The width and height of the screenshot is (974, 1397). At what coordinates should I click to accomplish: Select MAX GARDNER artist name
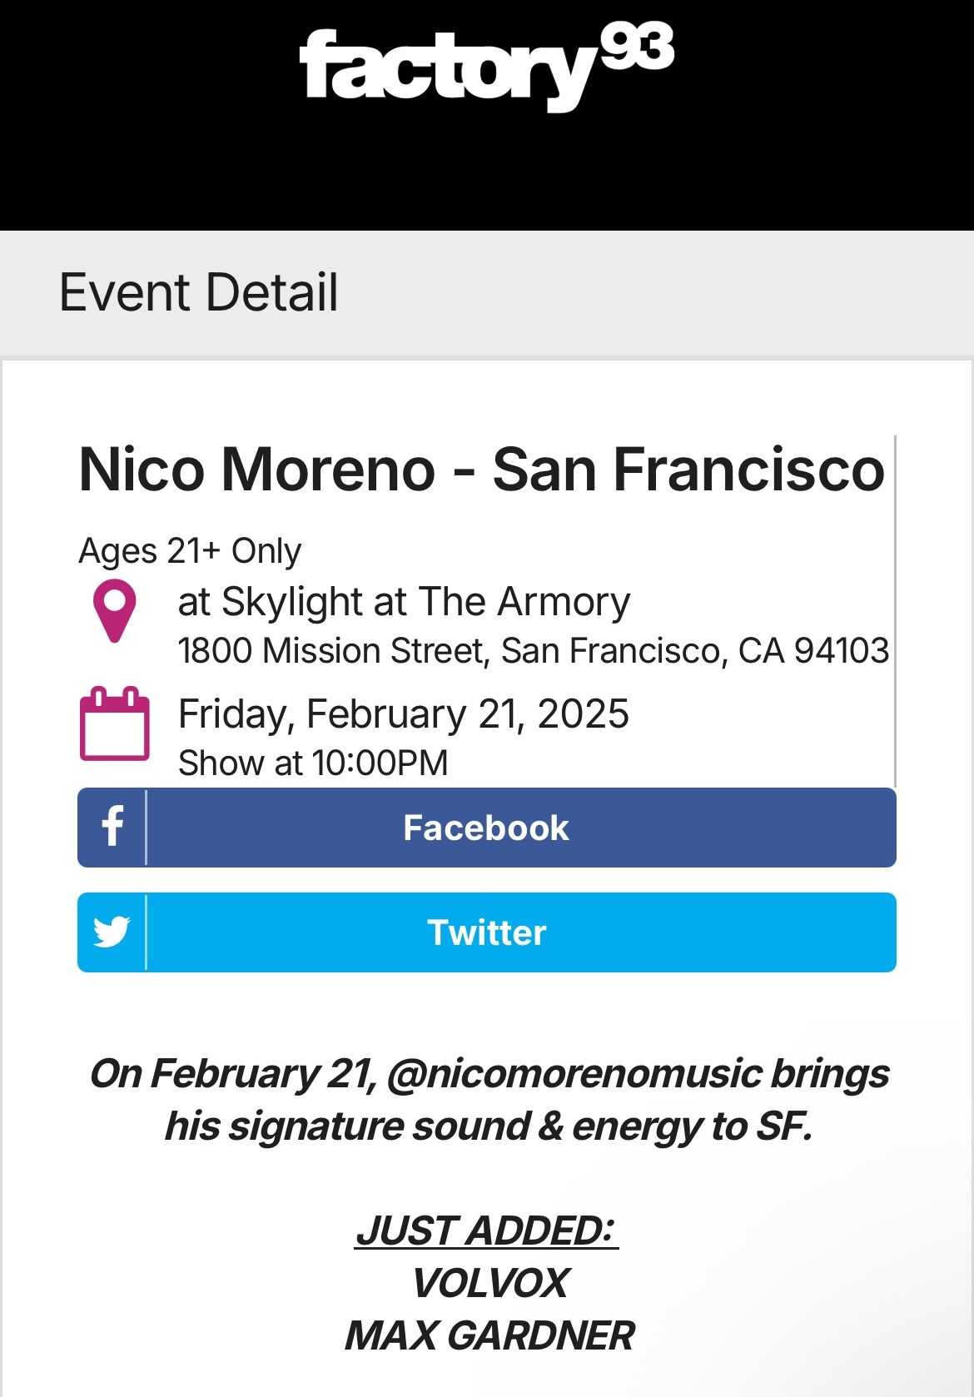pyautogui.click(x=489, y=1335)
